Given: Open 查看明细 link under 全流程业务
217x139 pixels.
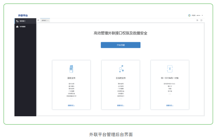Looking at the screenshot, I should point(120,105).
